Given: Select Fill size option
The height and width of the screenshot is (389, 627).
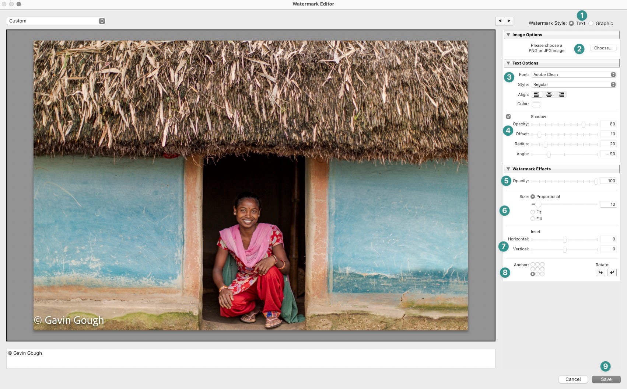Looking at the screenshot, I should [533, 219].
